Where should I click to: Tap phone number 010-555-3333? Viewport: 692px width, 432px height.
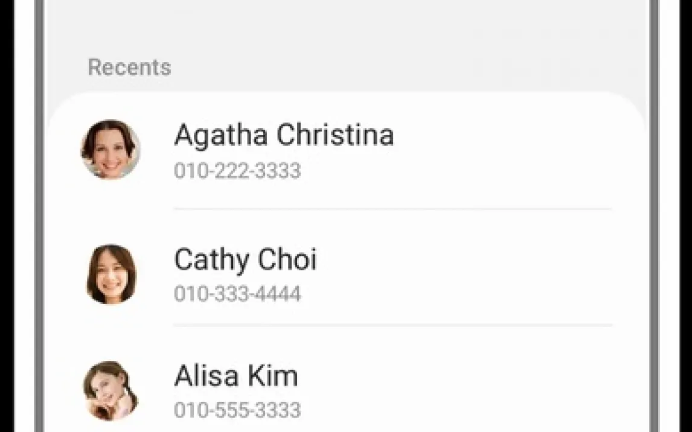(x=237, y=410)
